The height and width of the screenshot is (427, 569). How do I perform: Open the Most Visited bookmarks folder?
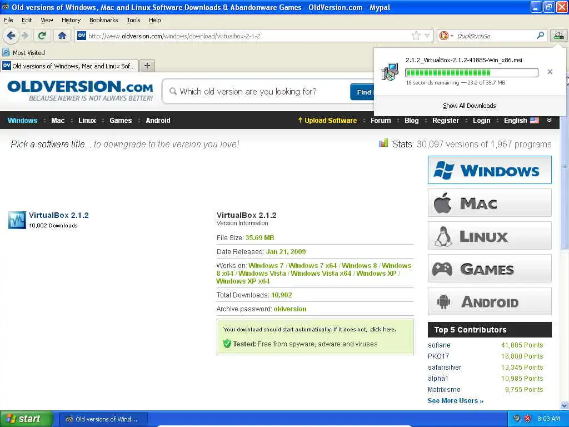(23, 53)
